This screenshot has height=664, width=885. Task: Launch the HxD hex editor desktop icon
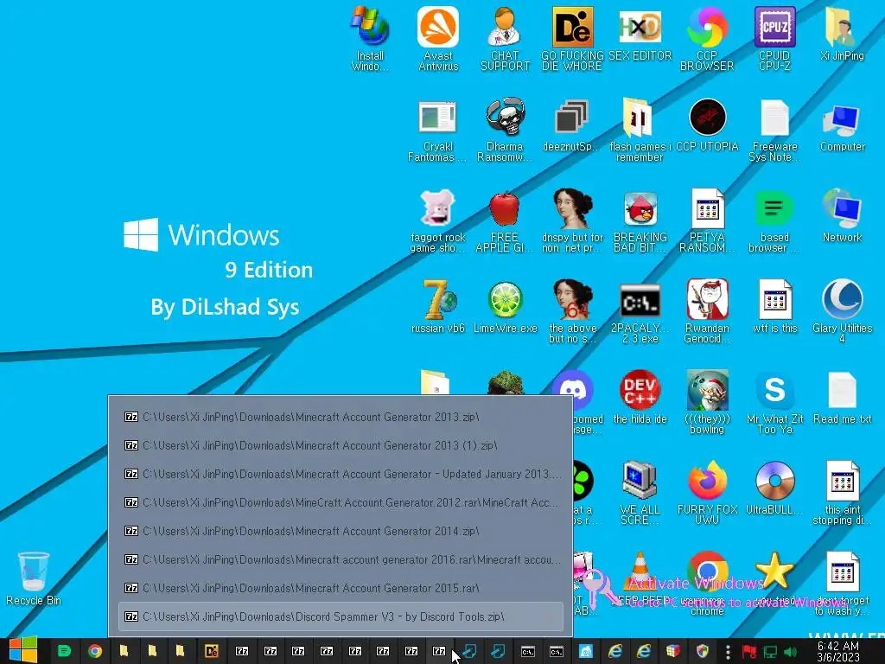coord(640,34)
